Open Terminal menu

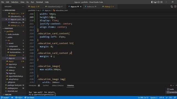39,2
